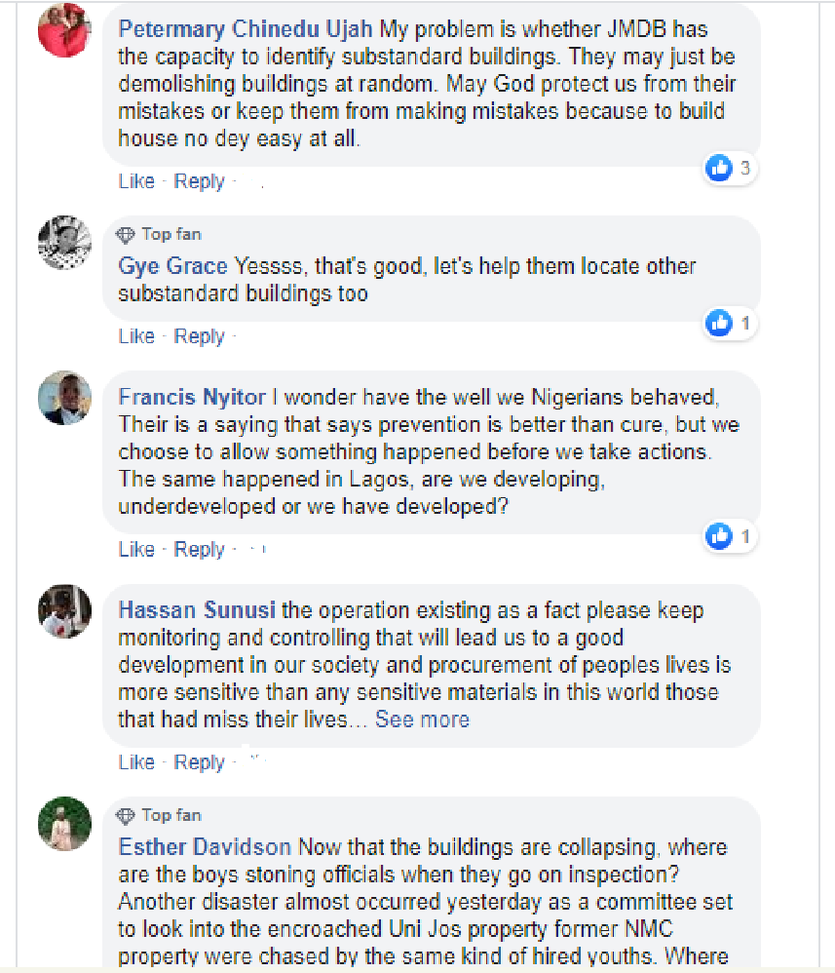
Task: Like Hassan Sunusi's comment
Action: (136, 762)
